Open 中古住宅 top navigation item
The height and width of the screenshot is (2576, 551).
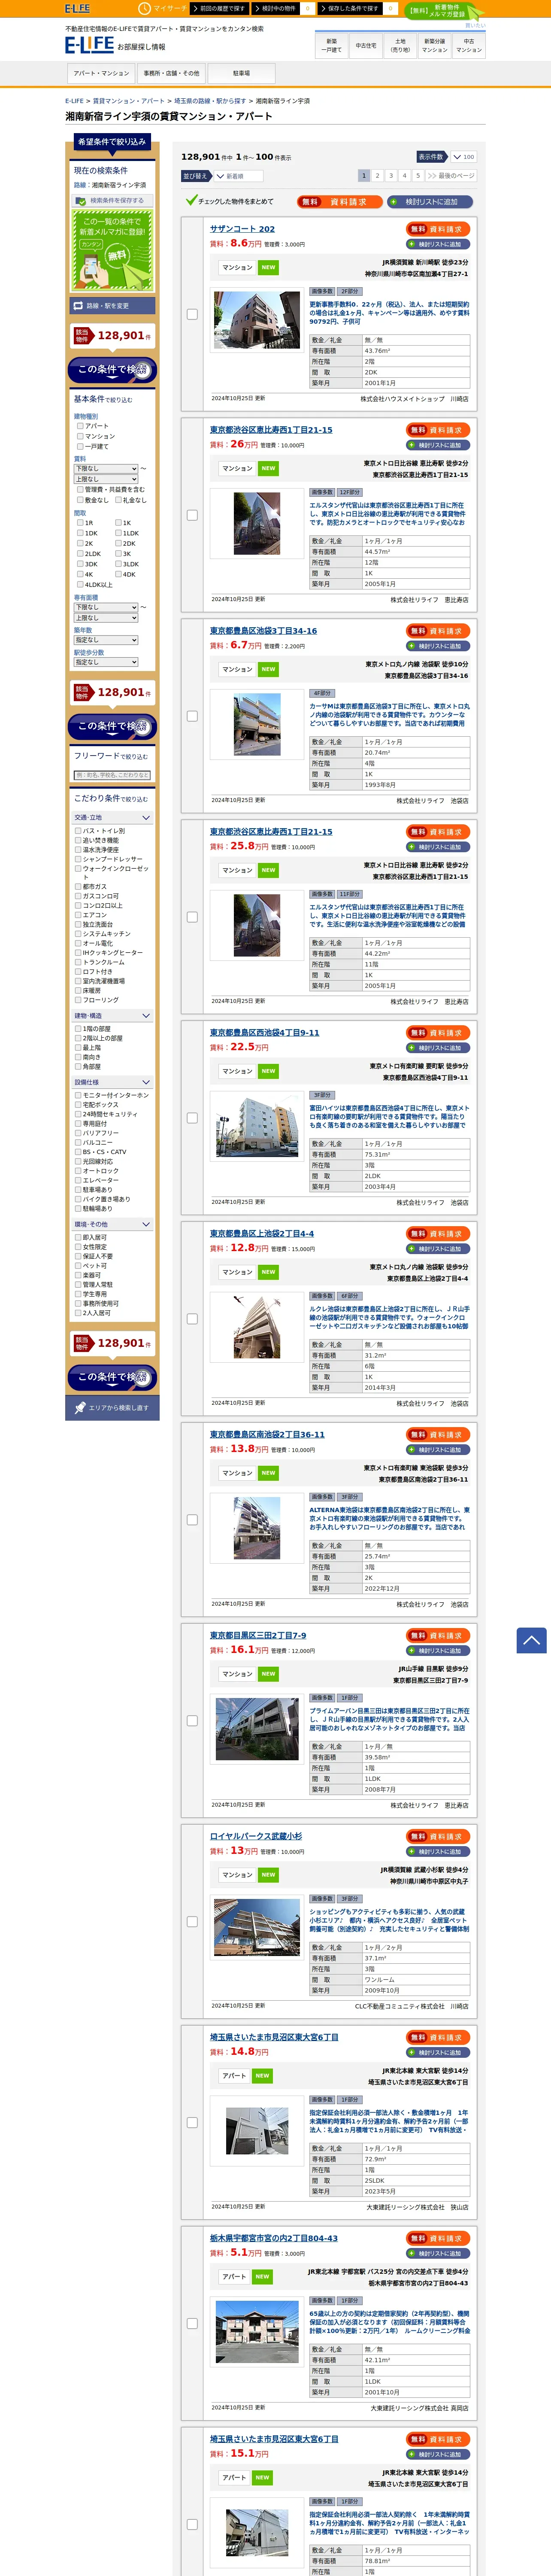pos(366,45)
